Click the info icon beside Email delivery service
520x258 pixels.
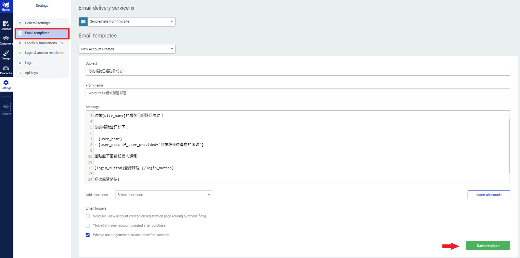click(133, 8)
